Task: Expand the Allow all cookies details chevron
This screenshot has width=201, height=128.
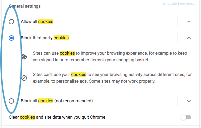Action: (x=189, y=22)
